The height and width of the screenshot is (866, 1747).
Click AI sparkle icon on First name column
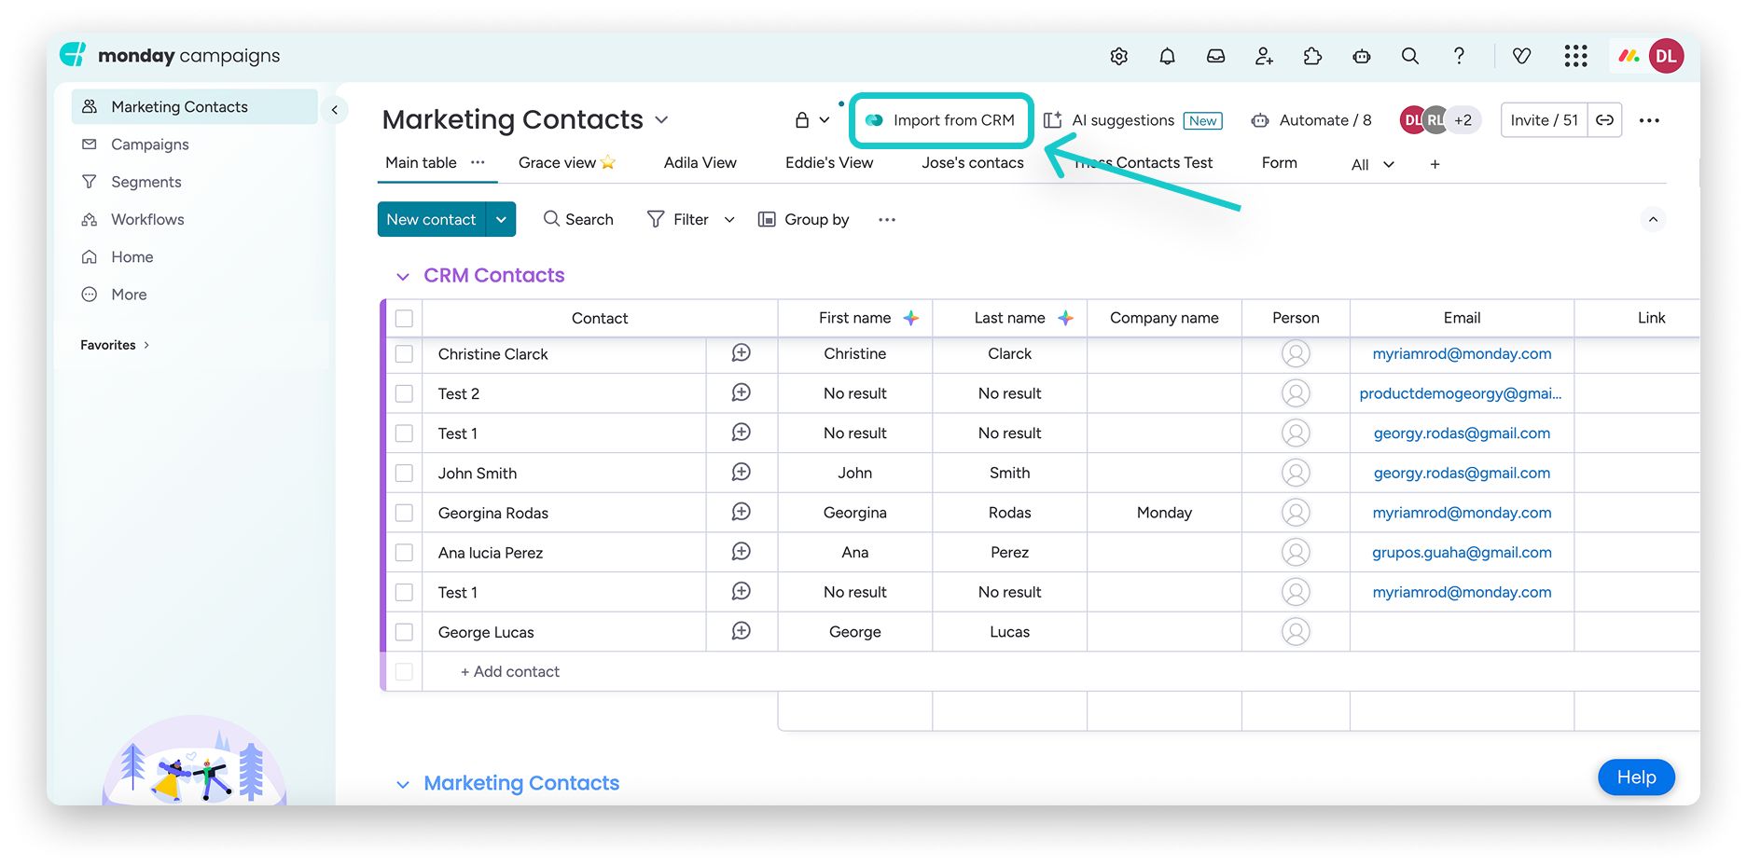pos(910,318)
